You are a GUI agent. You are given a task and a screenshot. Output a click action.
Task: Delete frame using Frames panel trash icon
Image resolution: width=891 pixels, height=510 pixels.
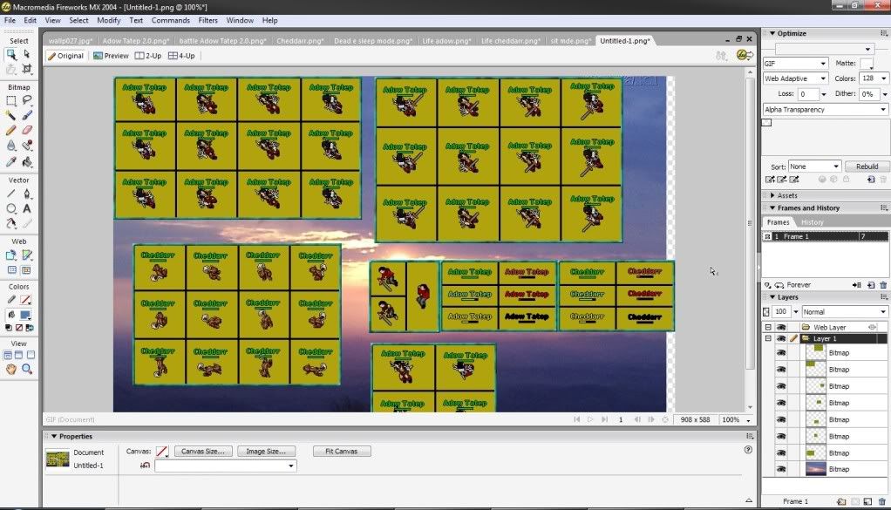[x=883, y=285]
